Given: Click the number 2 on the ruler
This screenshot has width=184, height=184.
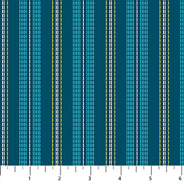Looking at the screenshot, I should 59,179.
